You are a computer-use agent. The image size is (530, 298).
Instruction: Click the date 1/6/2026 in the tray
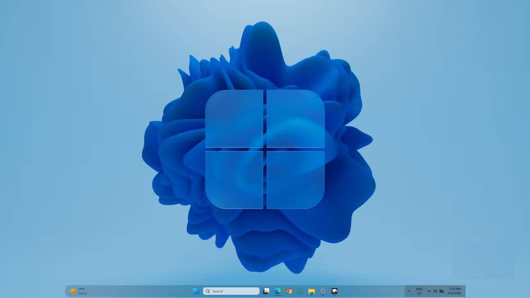pos(455,293)
